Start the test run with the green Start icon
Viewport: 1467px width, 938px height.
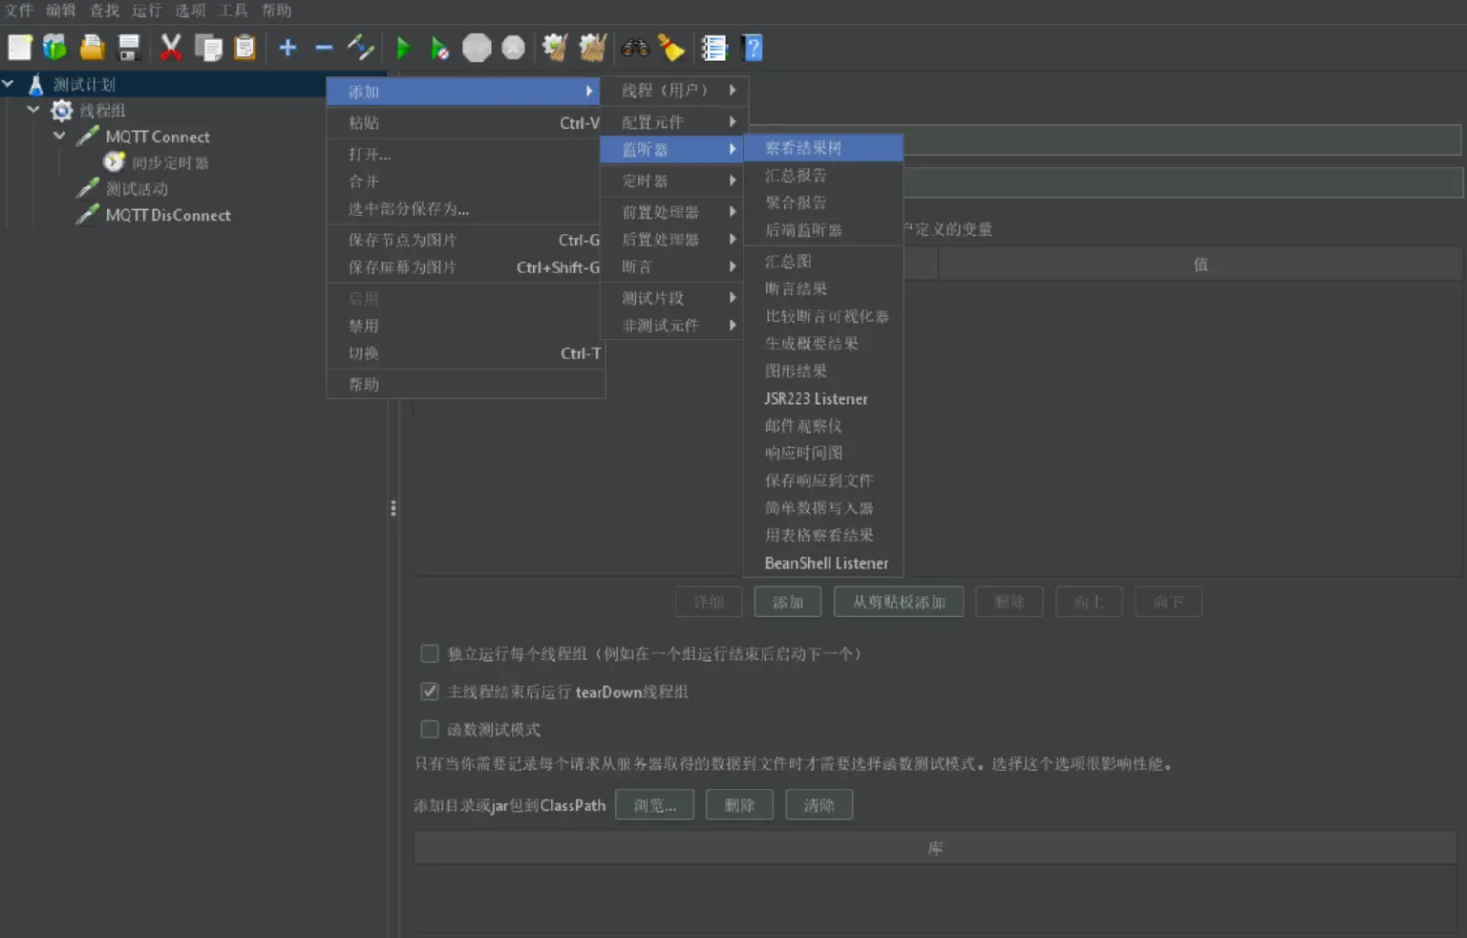click(x=403, y=48)
